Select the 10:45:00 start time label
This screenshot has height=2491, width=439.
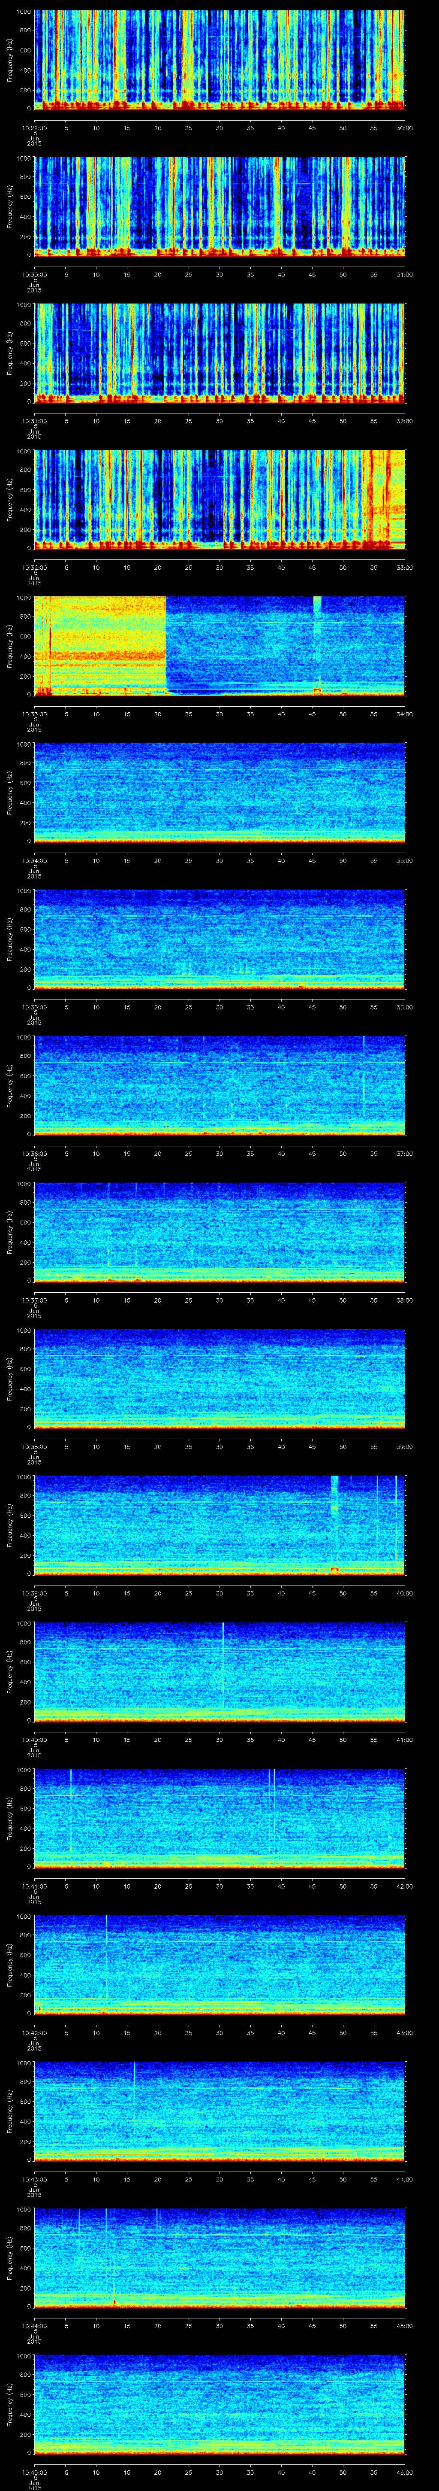tap(35, 2472)
